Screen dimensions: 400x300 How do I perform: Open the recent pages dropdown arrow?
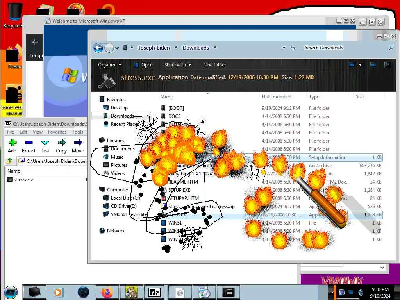pos(117,48)
